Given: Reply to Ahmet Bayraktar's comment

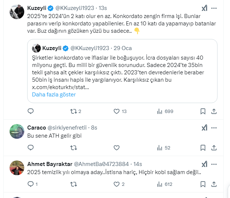Looking at the screenshot, I should click(31, 184).
